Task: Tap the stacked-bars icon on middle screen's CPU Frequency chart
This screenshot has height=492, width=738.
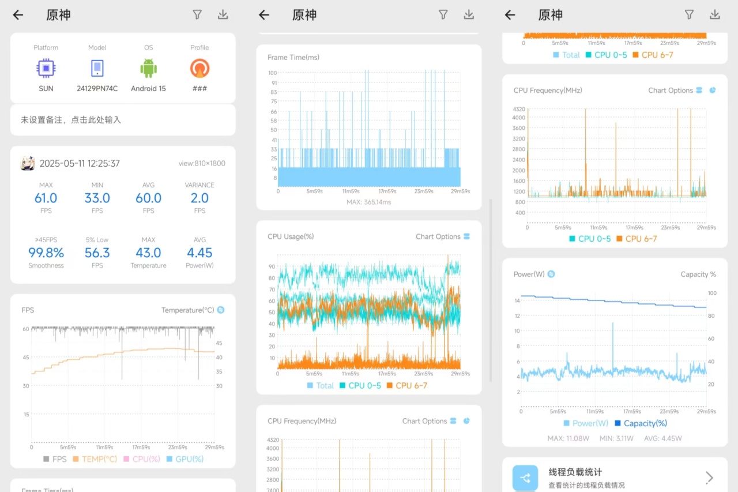Action: [x=453, y=421]
